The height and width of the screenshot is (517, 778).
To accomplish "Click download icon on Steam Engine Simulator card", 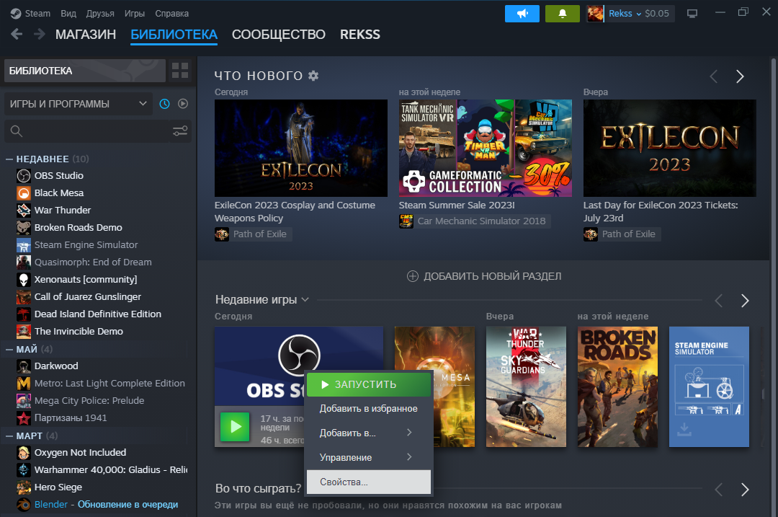I will coord(684,428).
